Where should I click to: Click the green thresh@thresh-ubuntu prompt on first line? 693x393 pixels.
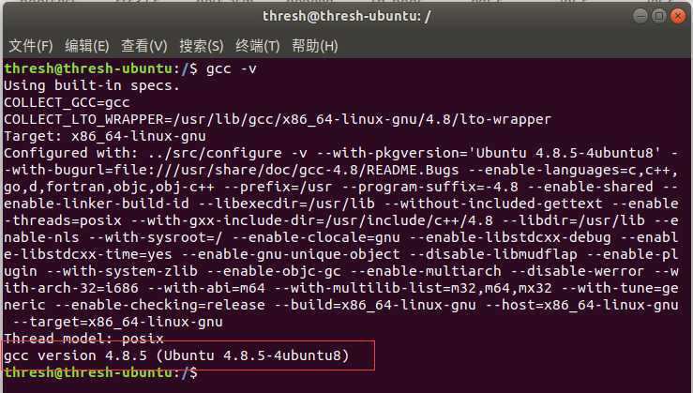tap(88, 69)
